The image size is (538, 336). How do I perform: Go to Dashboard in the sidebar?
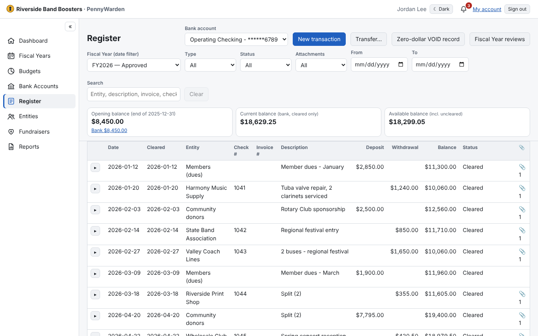tap(39, 41)
